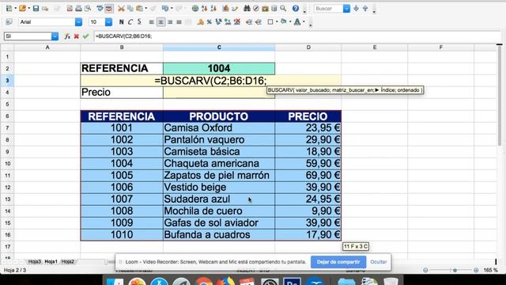
Task: Toggle bold (N) formatting
Action: click(x=121, y=22)
